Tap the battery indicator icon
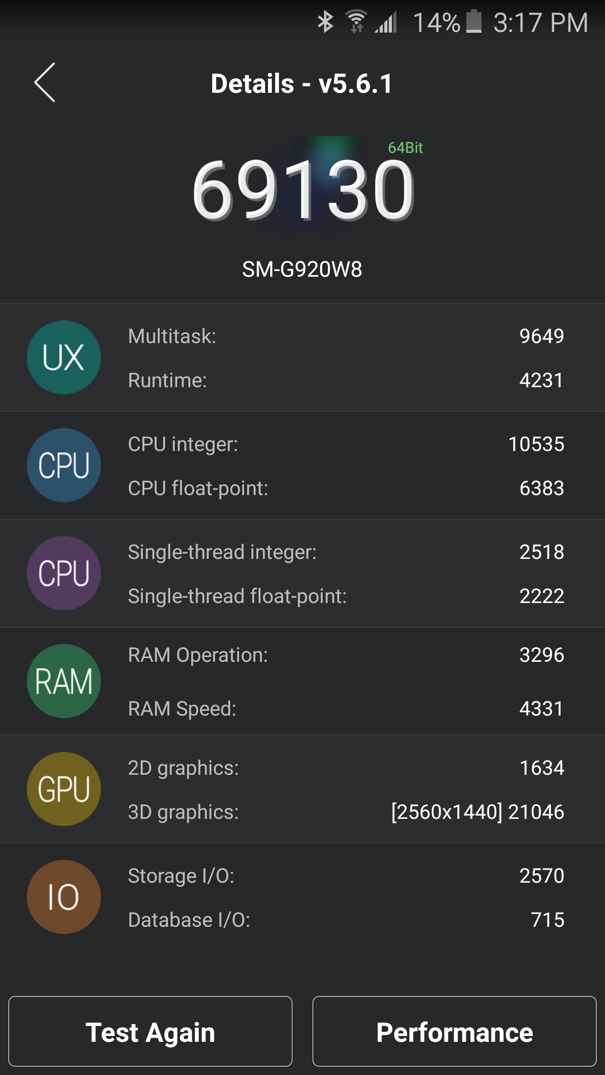 (x=474, y=22)
